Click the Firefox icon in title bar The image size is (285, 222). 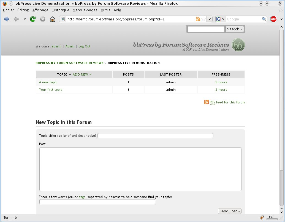pyautogui.click(x=5, y=4)
